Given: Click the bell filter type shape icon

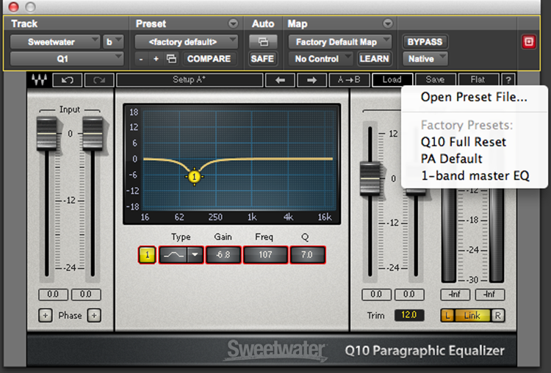Looking at the screenshot, I should [173, 255].
